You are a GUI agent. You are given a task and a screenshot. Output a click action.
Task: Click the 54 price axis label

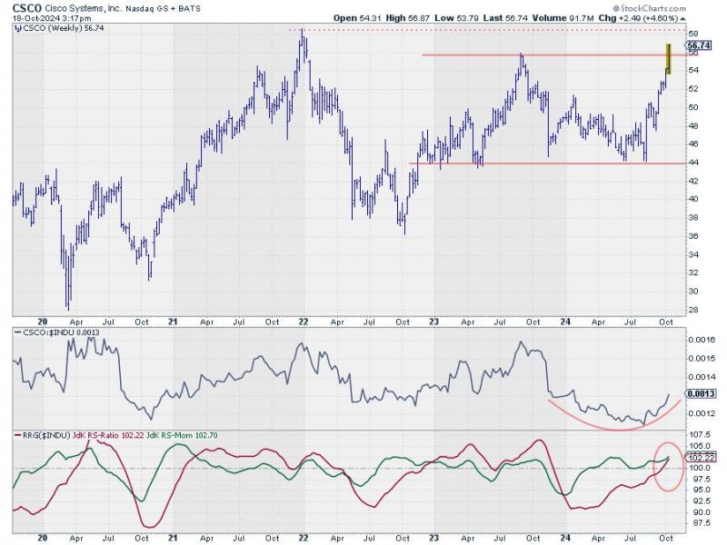coord(693,71)
